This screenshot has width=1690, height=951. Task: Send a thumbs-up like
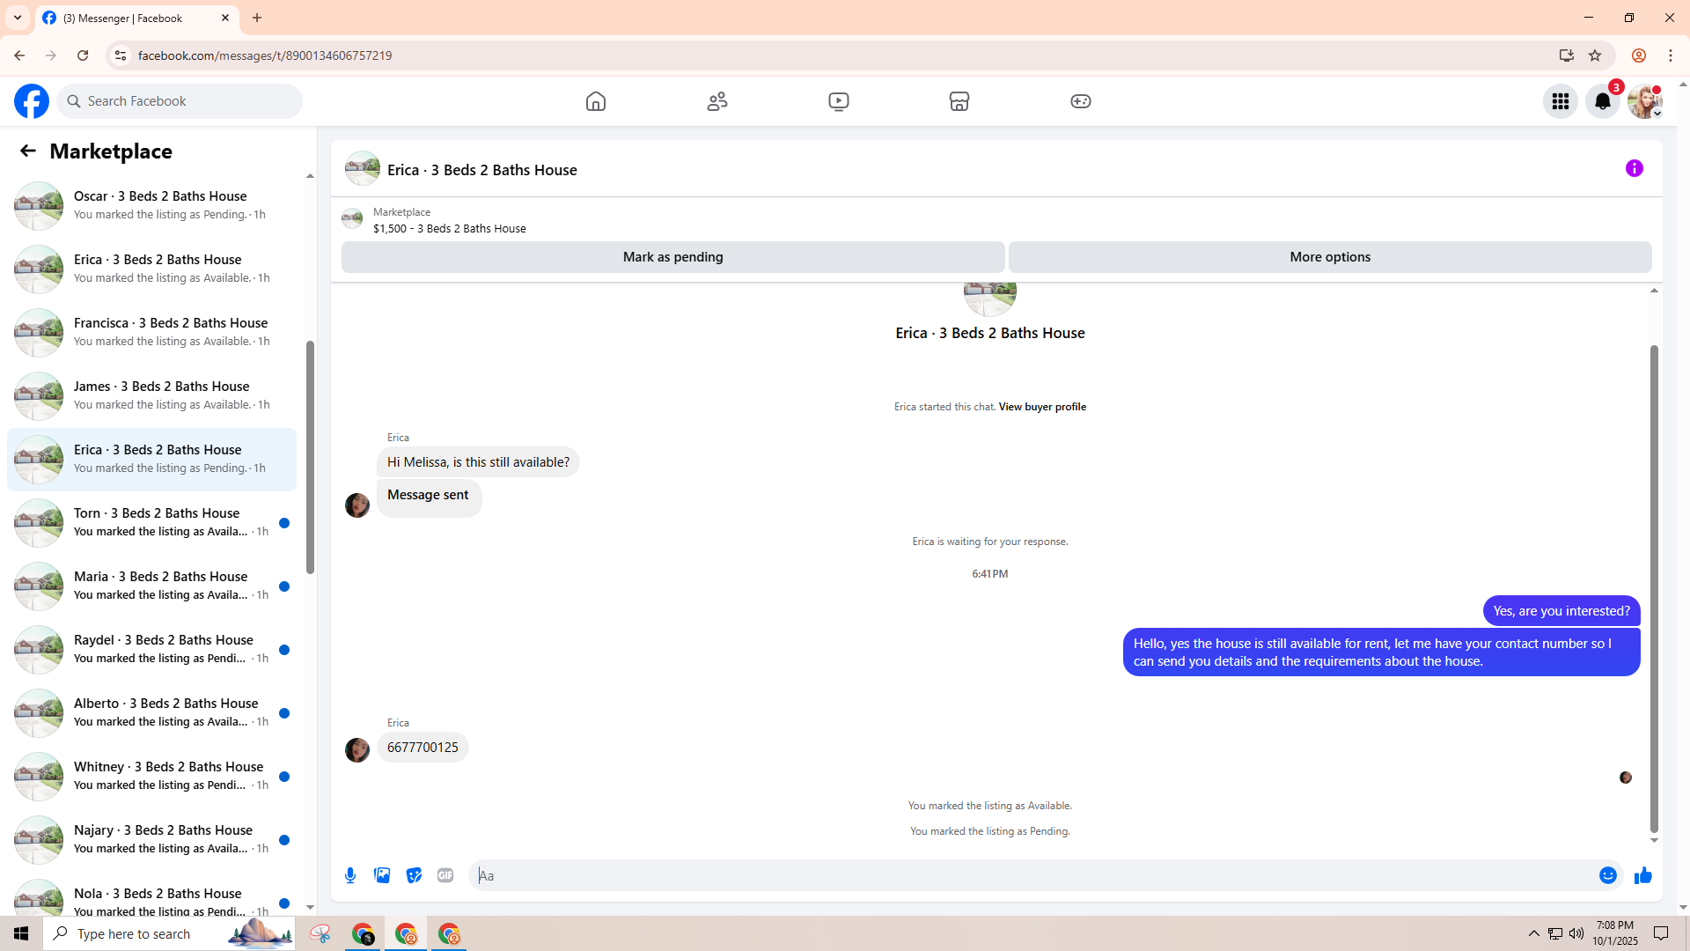pyautogui.click(x=1643, y=875)
